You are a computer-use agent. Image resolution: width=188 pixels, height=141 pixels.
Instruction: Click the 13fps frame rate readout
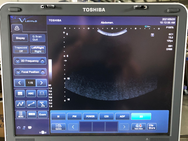[x=170, y=41]
